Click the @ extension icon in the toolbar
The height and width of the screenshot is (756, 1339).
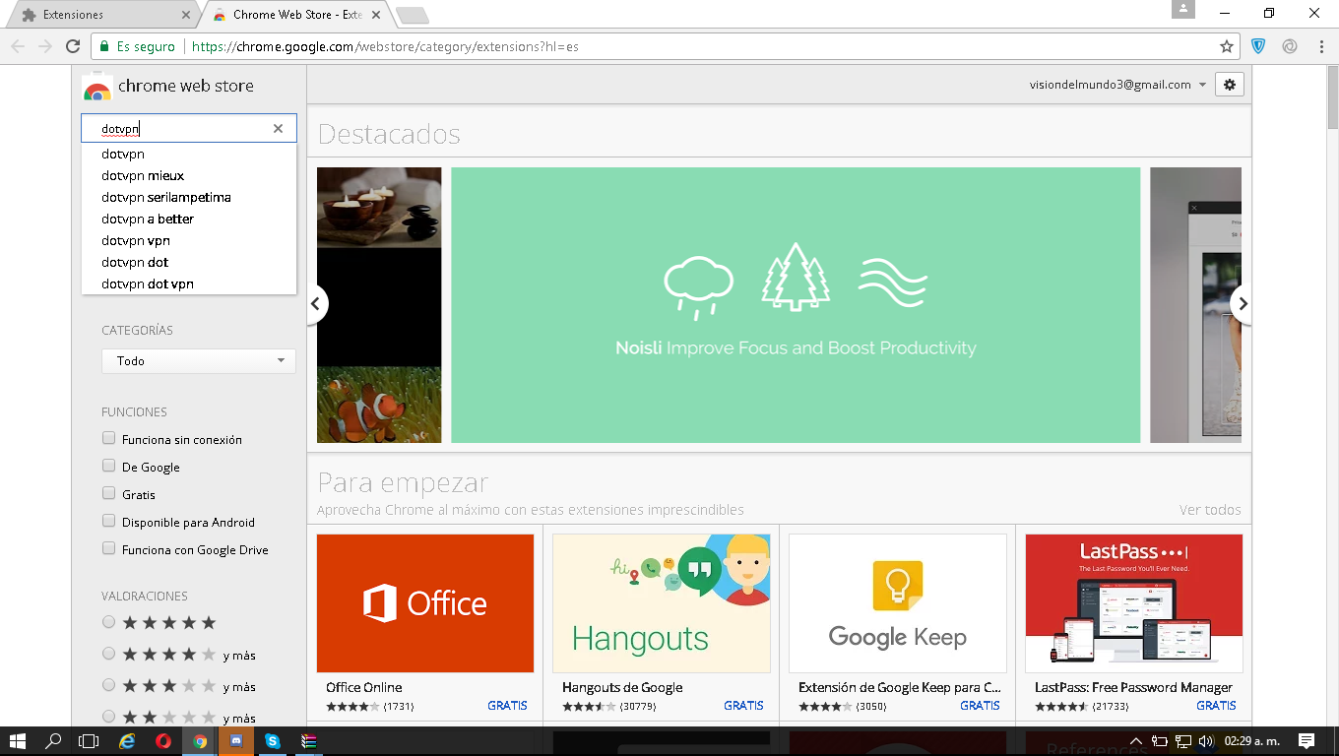1290,46
